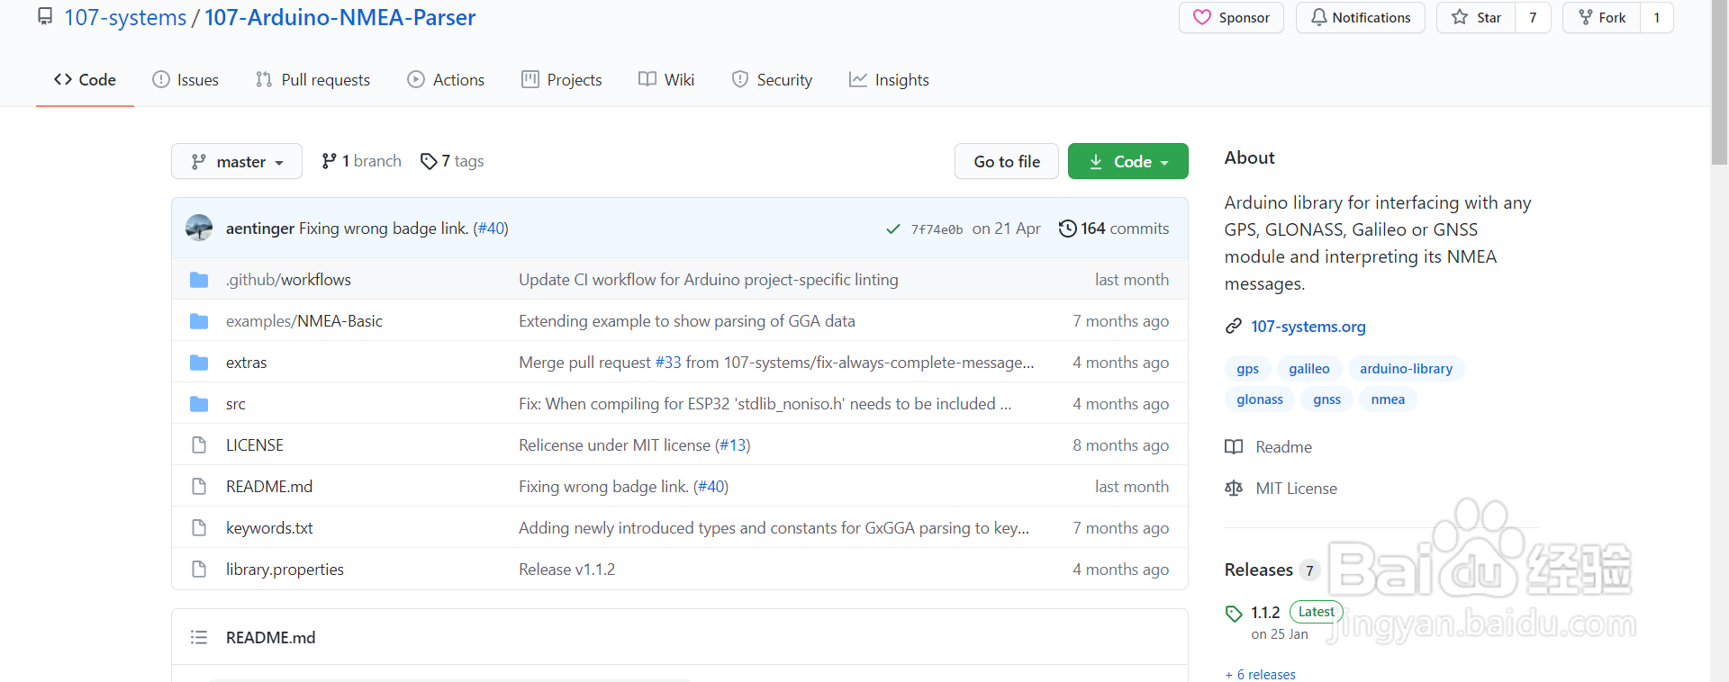Open the MIT License link
1729x682 pixels.
1281,489
